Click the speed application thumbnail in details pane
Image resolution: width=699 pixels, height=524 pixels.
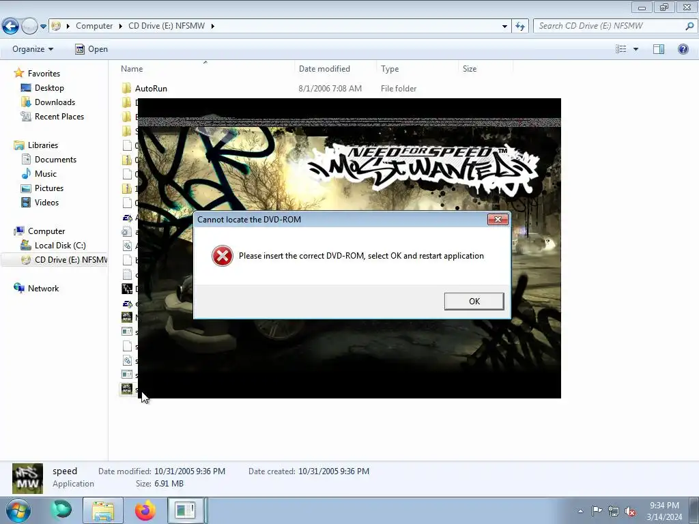click(x=27, y=478)
